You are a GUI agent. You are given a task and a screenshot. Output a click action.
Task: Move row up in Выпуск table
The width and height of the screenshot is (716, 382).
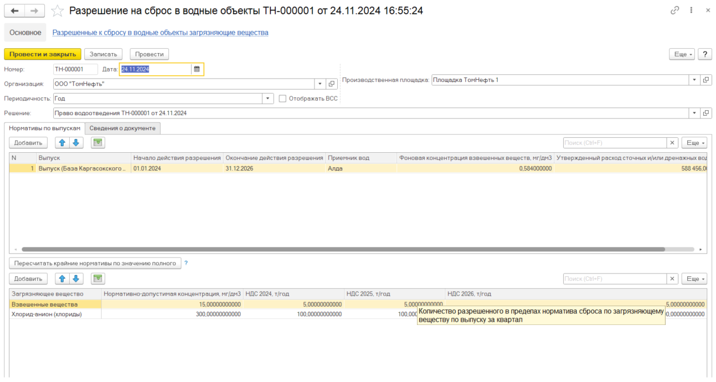coord(62,143)
